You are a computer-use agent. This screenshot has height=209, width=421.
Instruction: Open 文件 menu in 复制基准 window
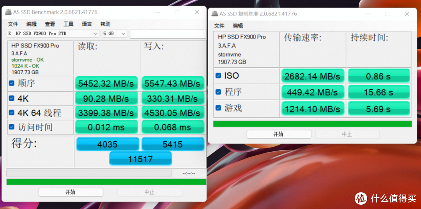point(219,26)
